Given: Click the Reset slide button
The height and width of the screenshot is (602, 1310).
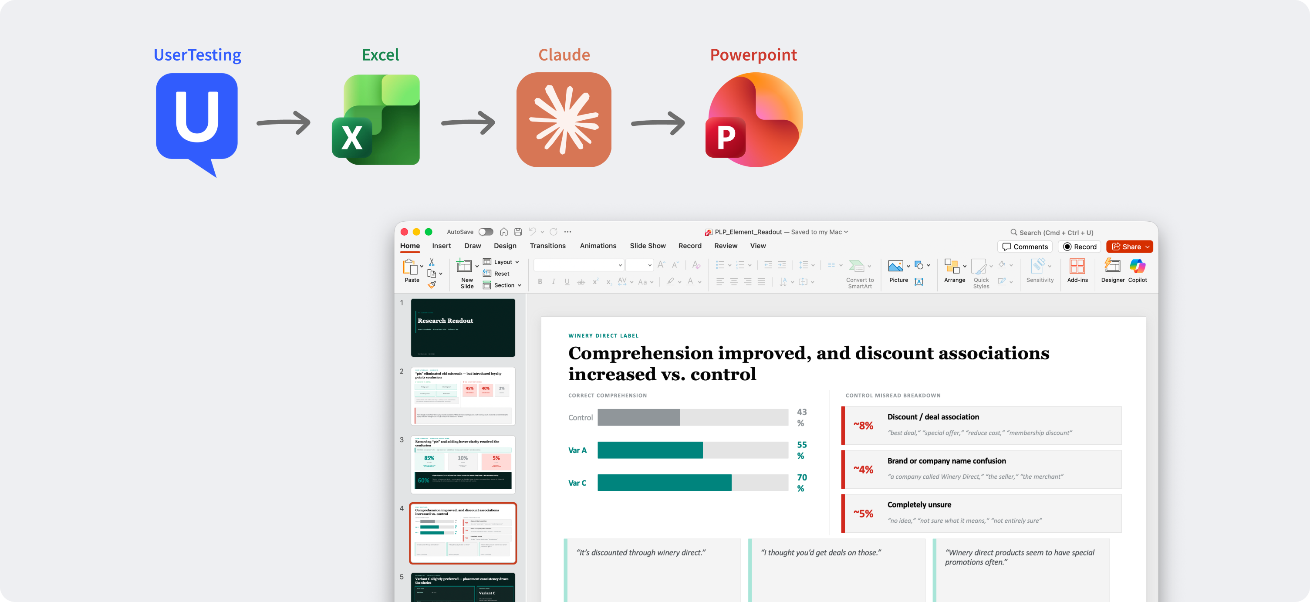Looking at the screenshot, I should [496, 274].
